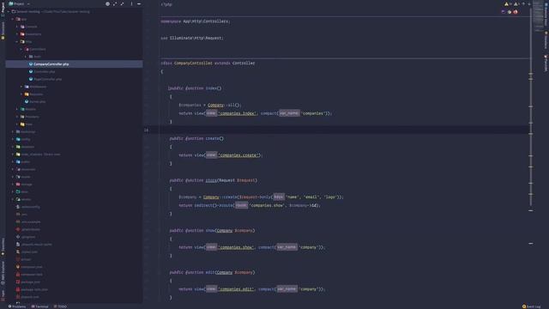Click the middle browser preview icon
Viewport: 549px width, 309px height.
[x=510, y=12]
